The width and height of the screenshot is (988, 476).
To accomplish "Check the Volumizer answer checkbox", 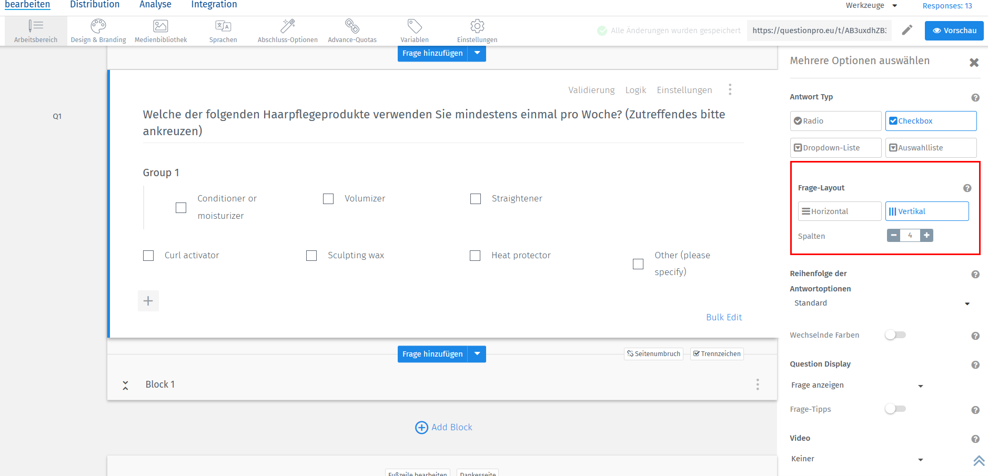I will (328, 199).
